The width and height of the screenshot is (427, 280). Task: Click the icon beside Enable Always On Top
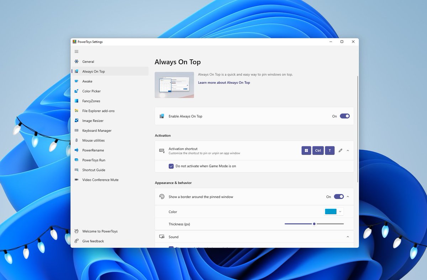point(162,116)
